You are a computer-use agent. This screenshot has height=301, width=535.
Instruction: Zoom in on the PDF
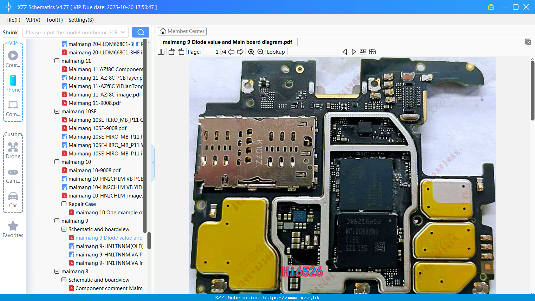[251, 52]
